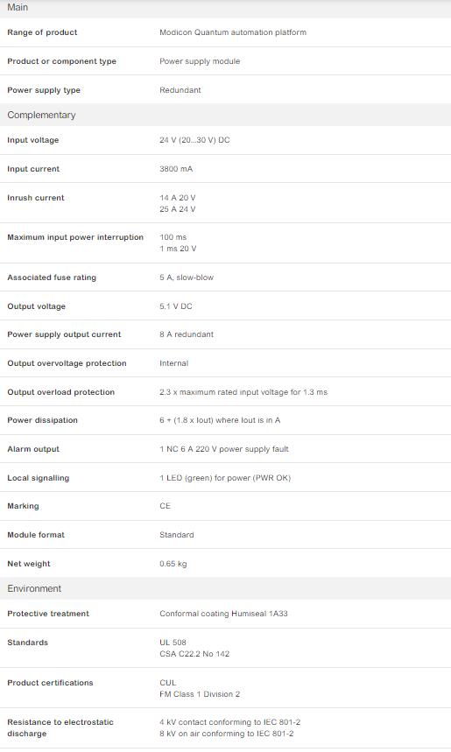451x752 pixels.
Task: Collapse the Complementary section header
Action: pos(226,115)
